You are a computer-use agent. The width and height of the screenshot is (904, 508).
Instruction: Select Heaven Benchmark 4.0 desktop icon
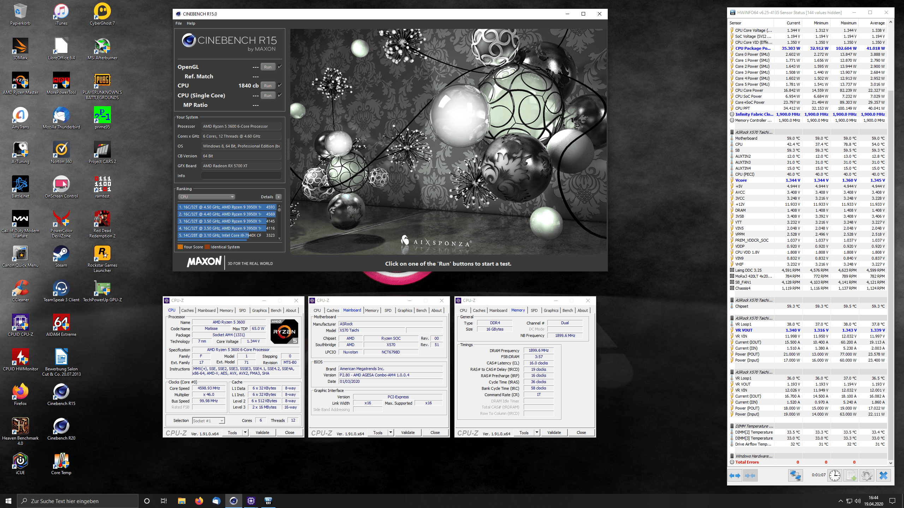click(20, 431)
